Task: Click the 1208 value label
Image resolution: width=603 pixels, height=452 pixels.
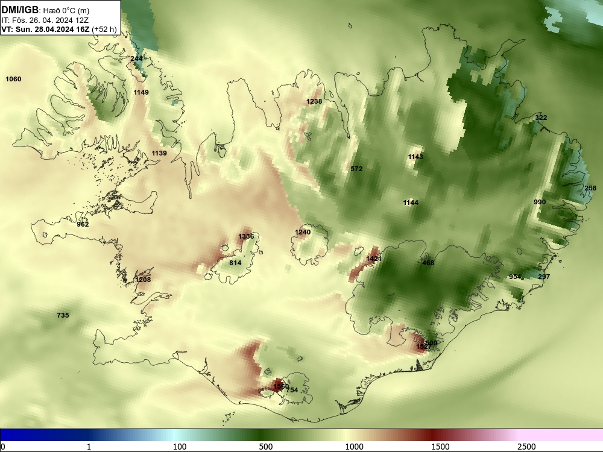Action: [x=143, y=280]
